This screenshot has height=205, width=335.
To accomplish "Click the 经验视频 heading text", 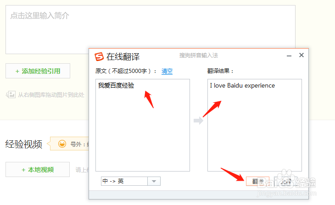I will tap(24, 144).
